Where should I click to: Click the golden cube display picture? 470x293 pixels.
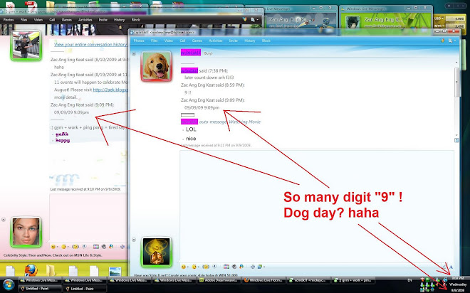click(156, 252)
